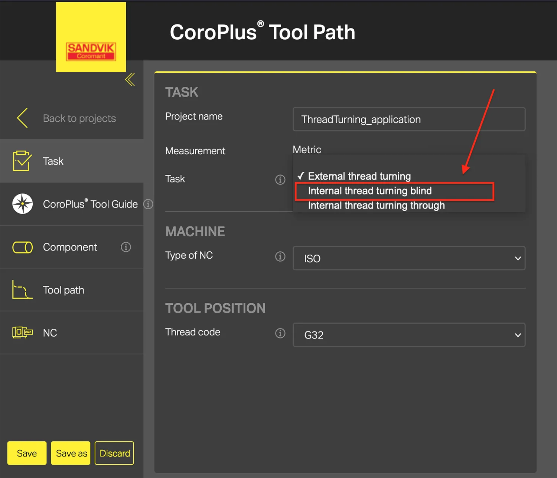
Task: Click the Task checklist icon
Action: 22,161
